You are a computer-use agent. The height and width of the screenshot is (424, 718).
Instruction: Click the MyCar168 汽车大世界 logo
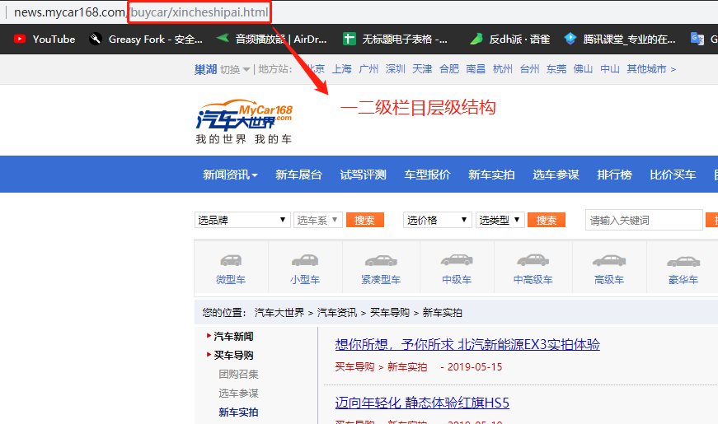pyautogui.click(x=244, y=122)
